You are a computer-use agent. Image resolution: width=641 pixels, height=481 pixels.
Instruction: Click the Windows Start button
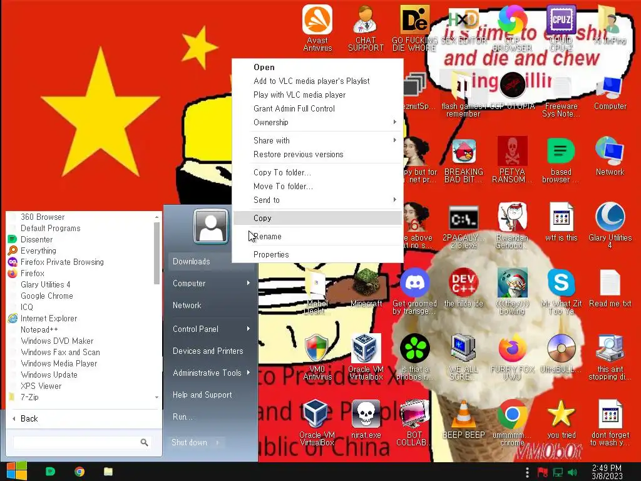pos(16,471)
